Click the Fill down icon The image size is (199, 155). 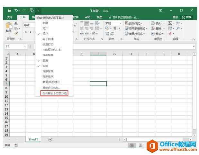pyautogui.click(x=170, y=29)
